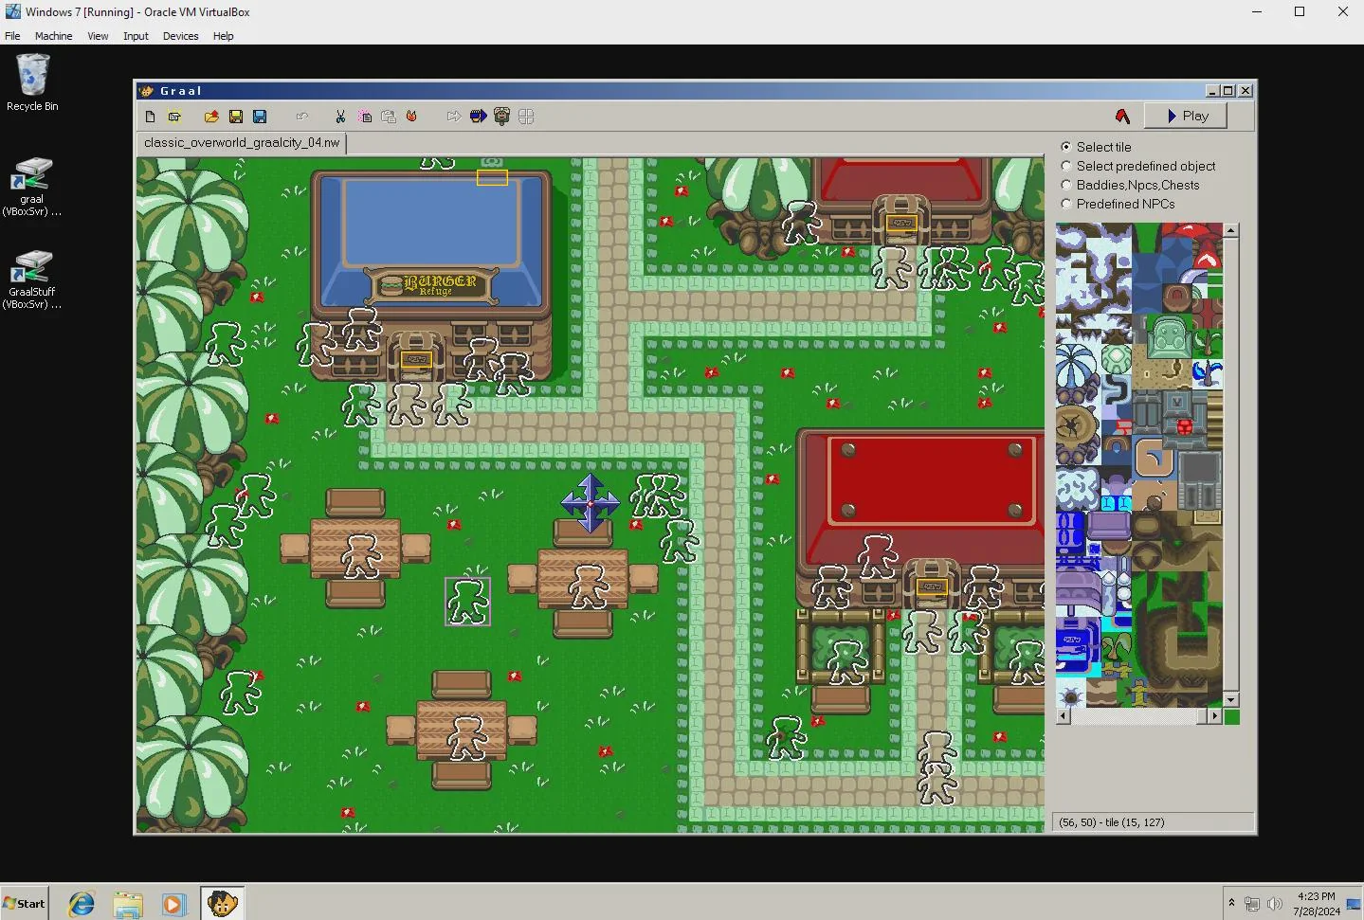Choose Select predefined object radio option

[x=1137, y=166]
